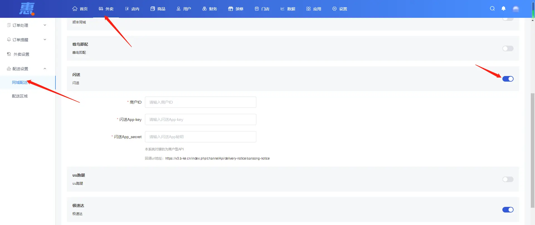Click the shop icon beside 装修

point(230,9)
